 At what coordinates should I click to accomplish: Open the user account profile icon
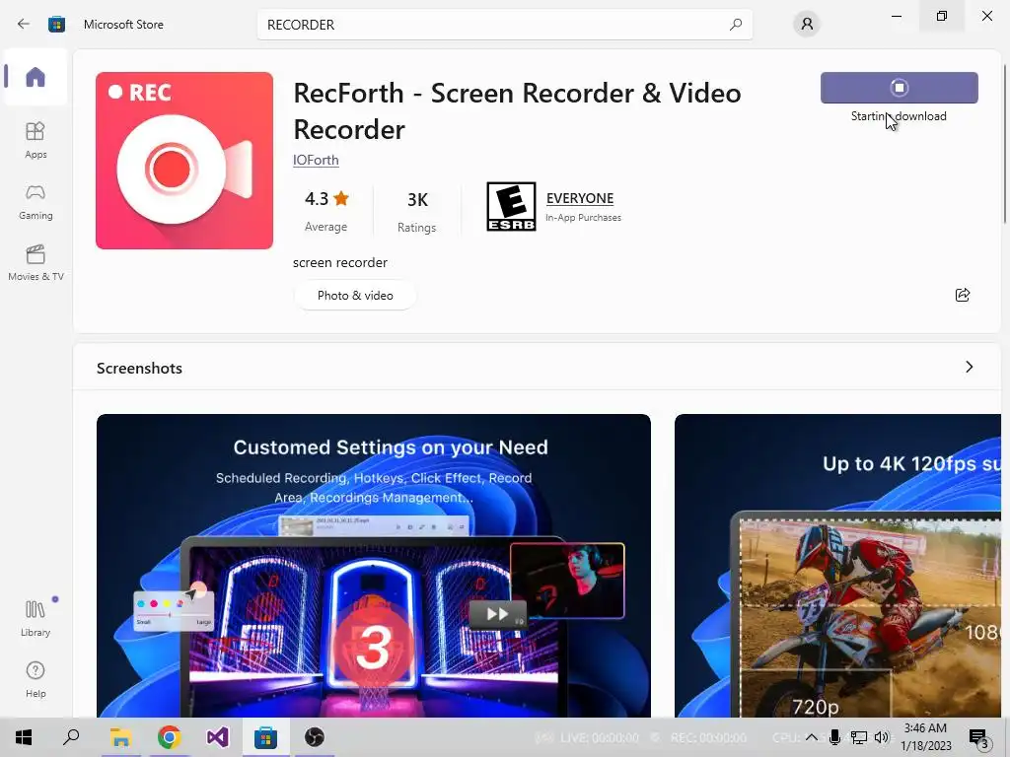coord(807,25)
